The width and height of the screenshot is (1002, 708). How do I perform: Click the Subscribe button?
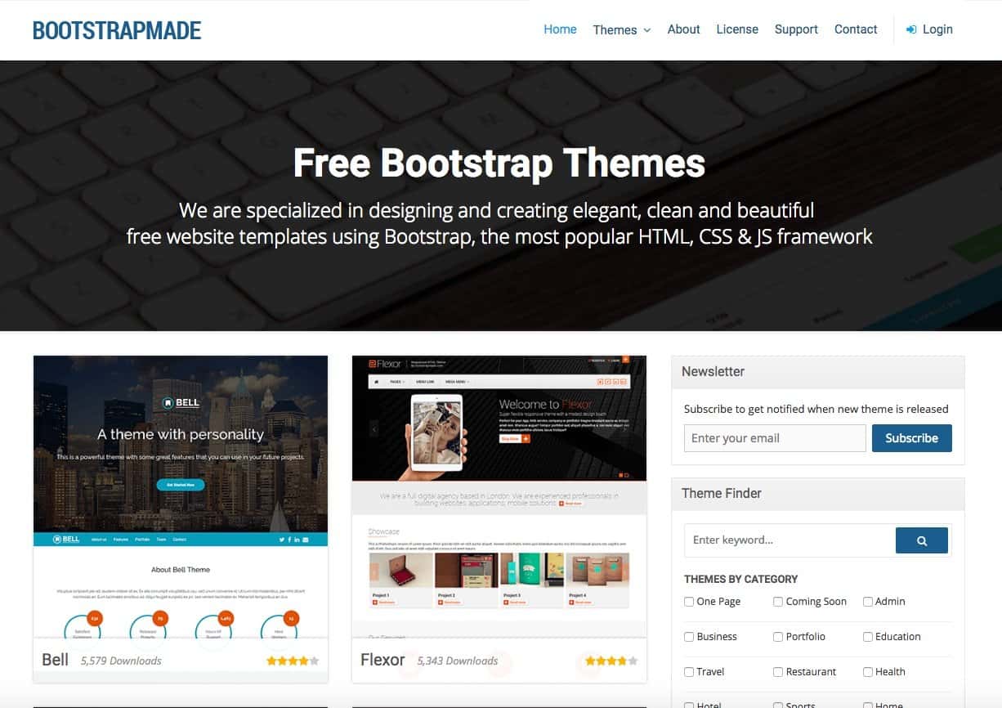tap(911, 438)
